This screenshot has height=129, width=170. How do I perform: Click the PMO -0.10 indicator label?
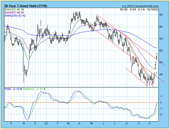coord(12,89)
